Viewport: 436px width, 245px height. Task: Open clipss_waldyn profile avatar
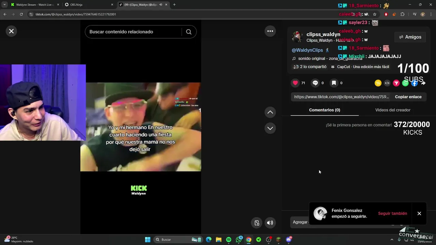click(x=297, y=37)
